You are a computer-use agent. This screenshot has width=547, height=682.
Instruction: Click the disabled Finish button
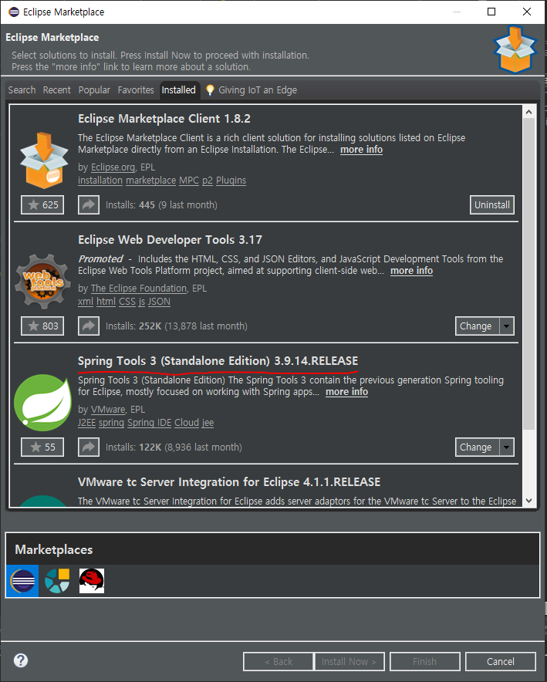[x=425, y=662]
